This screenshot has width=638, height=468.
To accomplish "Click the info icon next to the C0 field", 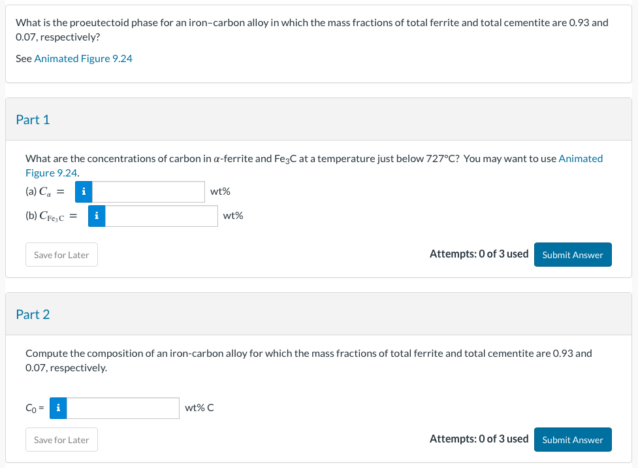I will point(58,409).
